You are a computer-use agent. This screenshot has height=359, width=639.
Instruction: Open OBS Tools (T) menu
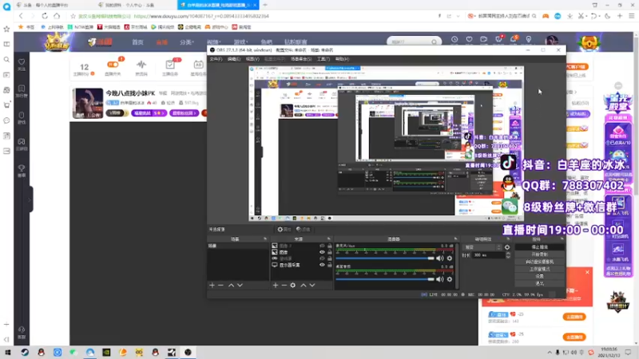[x=323, y=59]
